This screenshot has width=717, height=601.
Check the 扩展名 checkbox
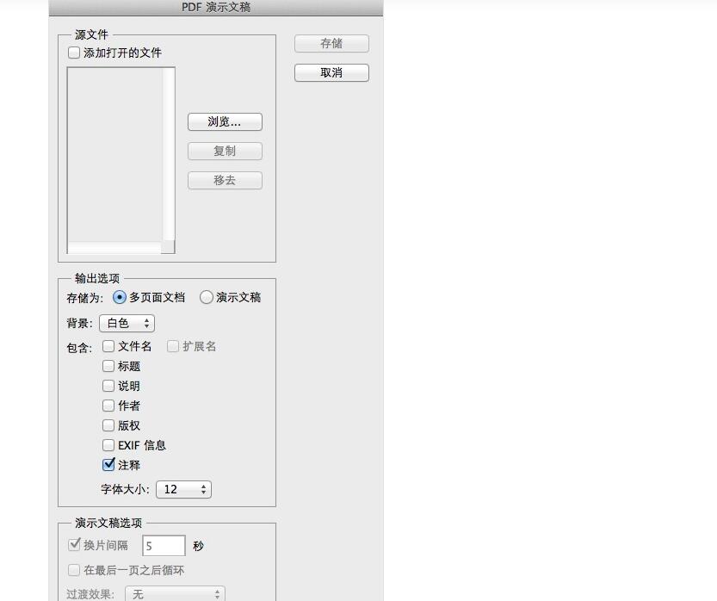tap(174, 346)
